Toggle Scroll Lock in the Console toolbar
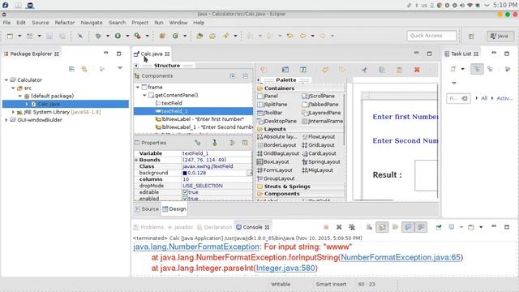The width and height of the screenshot is (519, 292). [382, 227]
